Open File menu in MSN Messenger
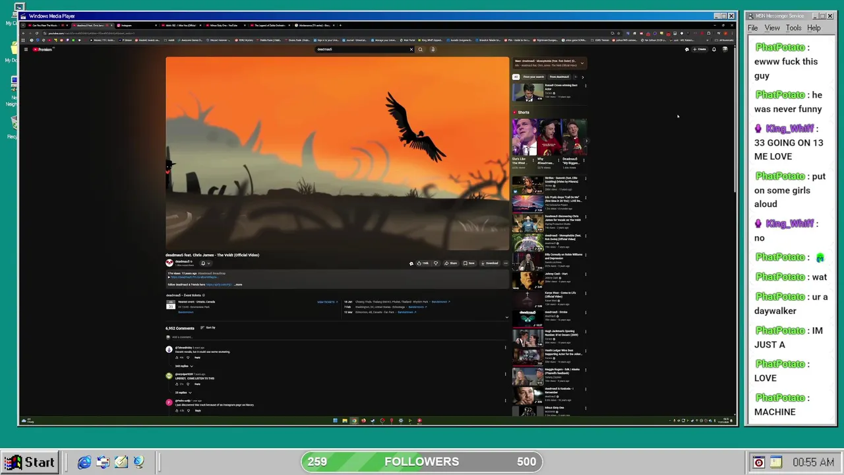Viewport: 844px width, 475px height. tap(753, 28)
